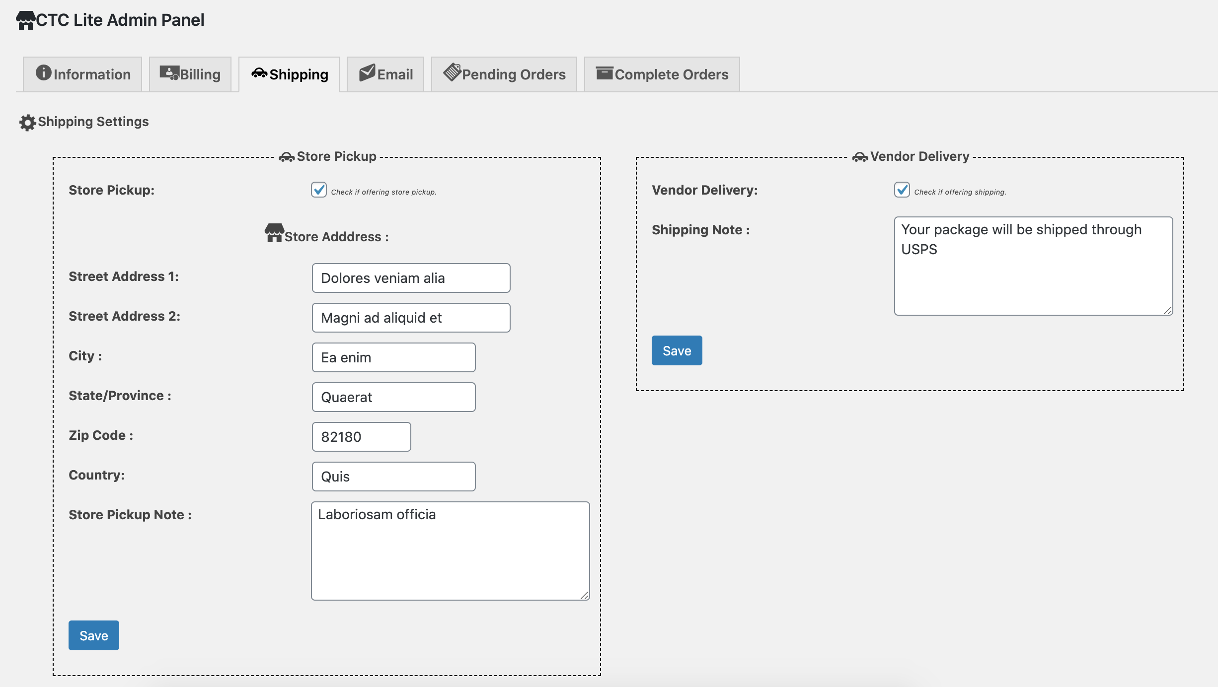
Task: Save the Store Pickup settings
Action: (x=94, y=635)
